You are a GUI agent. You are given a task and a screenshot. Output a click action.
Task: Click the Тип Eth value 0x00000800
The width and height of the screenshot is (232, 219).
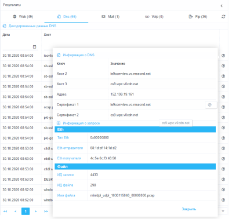(99, 137)
